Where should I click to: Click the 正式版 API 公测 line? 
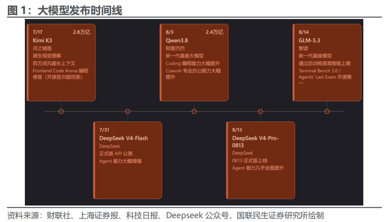click(116, 154)
